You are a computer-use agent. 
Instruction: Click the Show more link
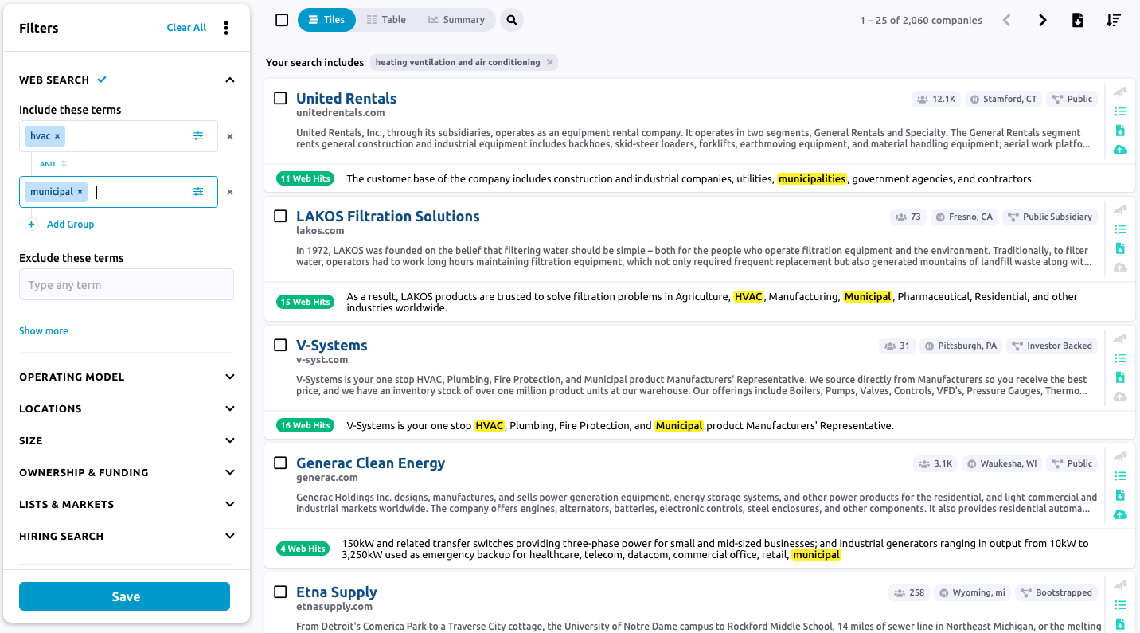point(44,331)
